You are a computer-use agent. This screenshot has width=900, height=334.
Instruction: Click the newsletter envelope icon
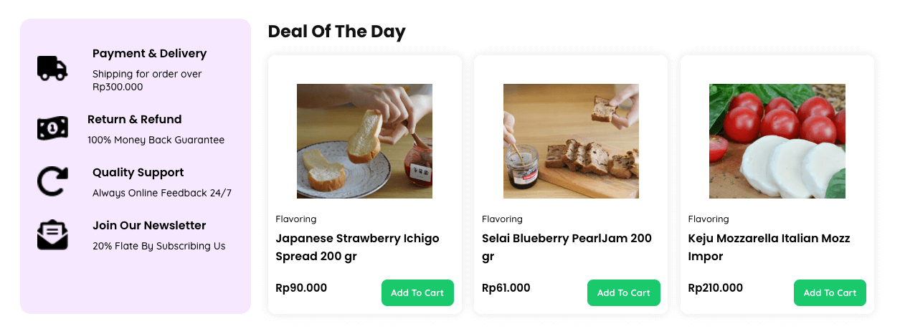coord(52,234)
